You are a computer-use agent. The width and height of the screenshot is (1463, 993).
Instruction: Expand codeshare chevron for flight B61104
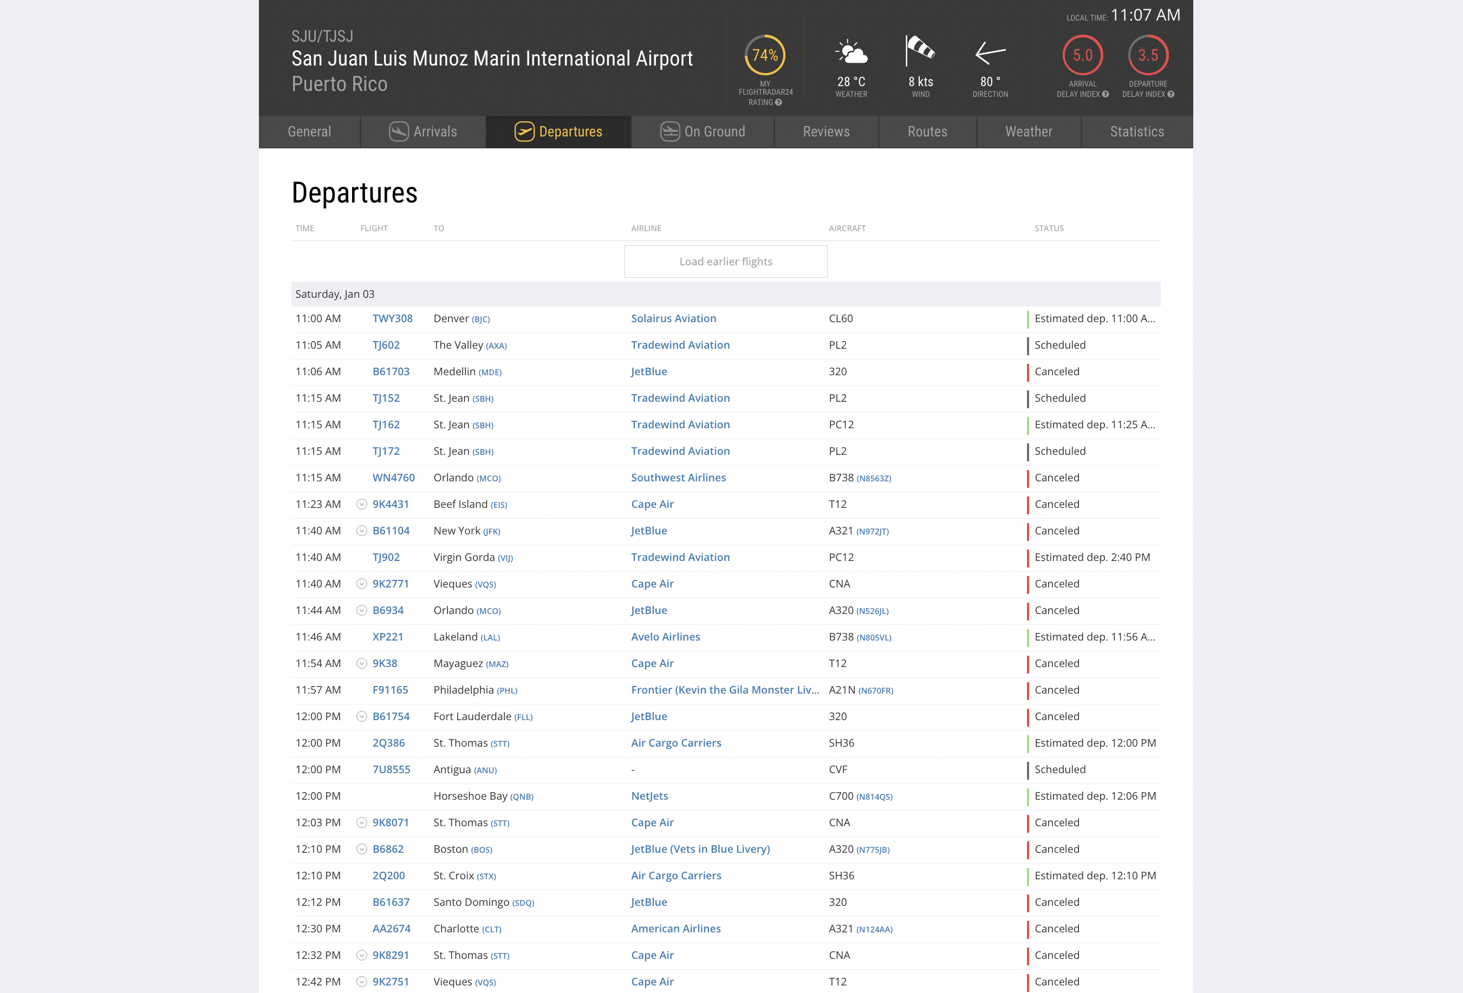click(362, 531)
